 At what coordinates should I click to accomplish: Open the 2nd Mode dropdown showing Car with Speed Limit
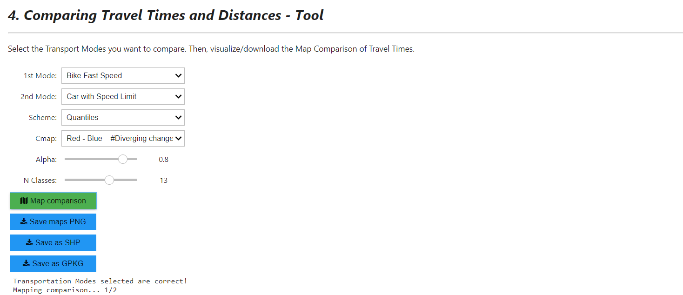(x=123, y=97)
